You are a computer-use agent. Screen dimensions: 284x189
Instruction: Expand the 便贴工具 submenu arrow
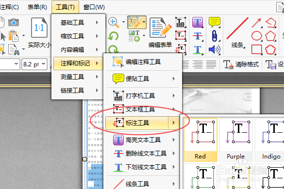point(174,79)
